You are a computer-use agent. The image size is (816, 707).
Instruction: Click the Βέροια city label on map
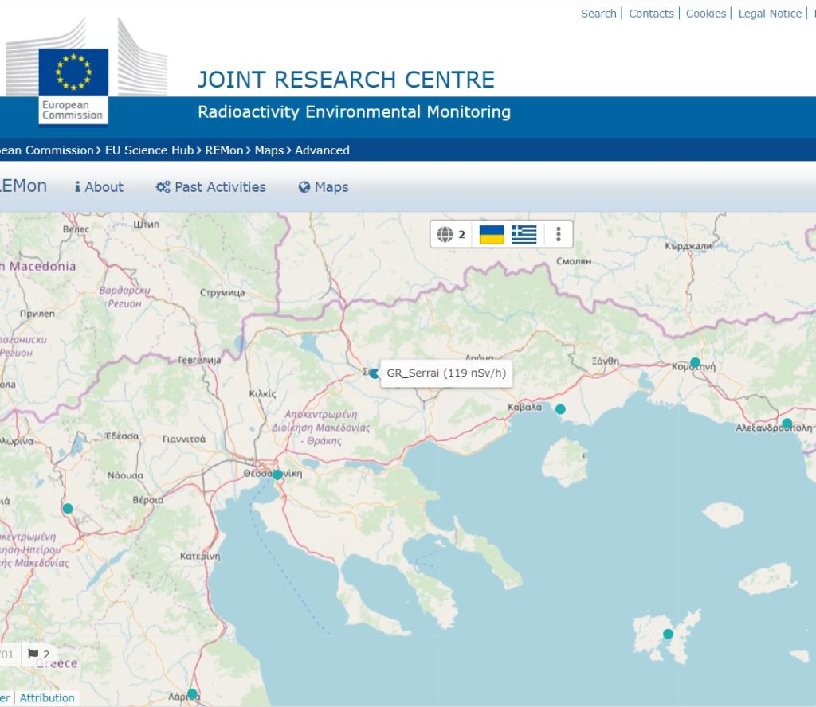147,500
